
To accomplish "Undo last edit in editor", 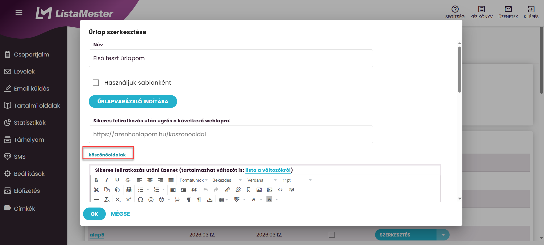I will point(206,190).
